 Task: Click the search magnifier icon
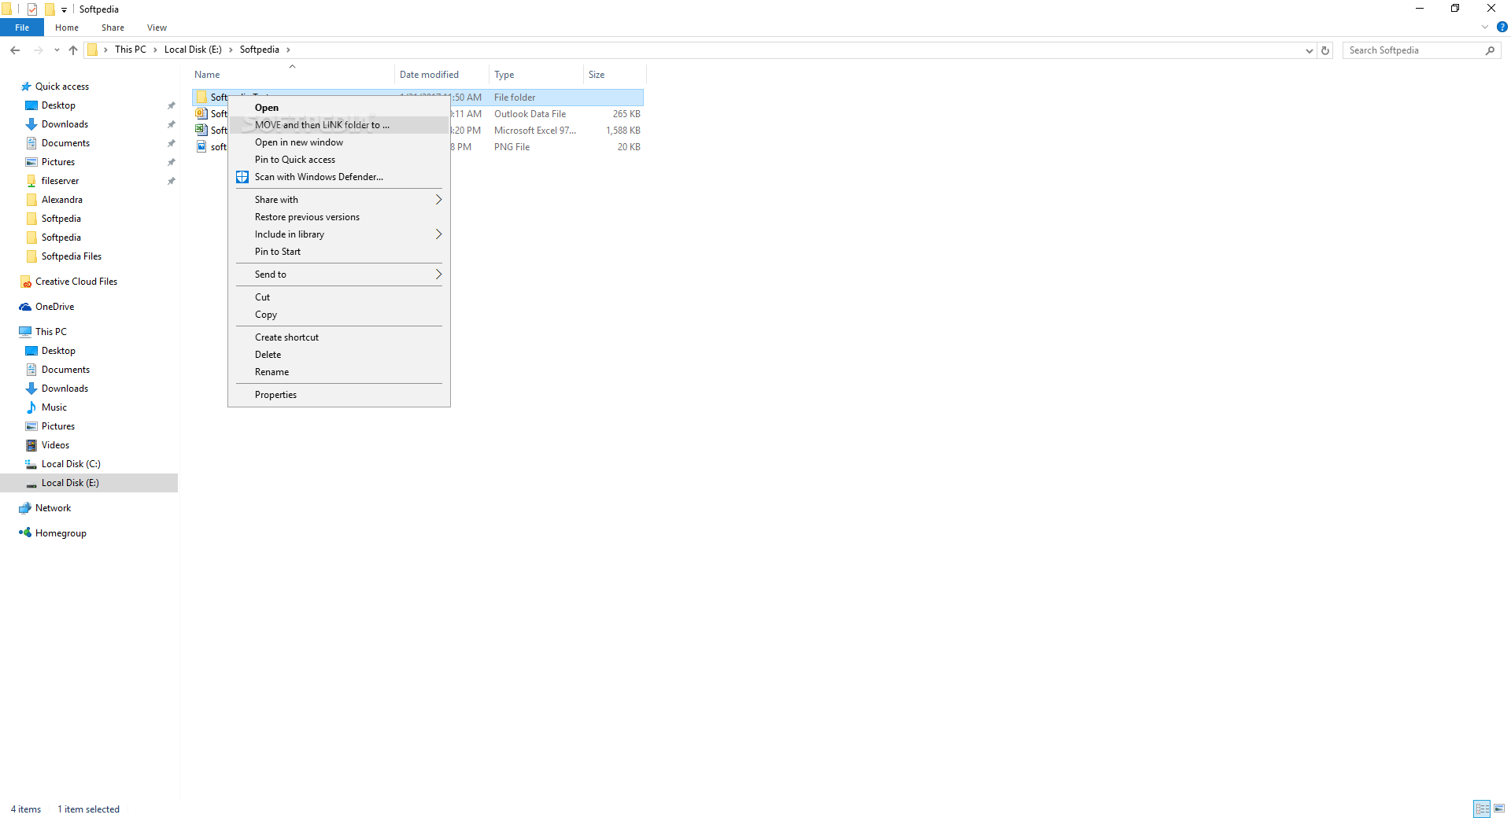(1491, 50)
